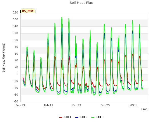Image resolution: width=163 pixels, height=122 pixels.
Task: Click the 100 y-axis tick label
Action: pos(16,40)
